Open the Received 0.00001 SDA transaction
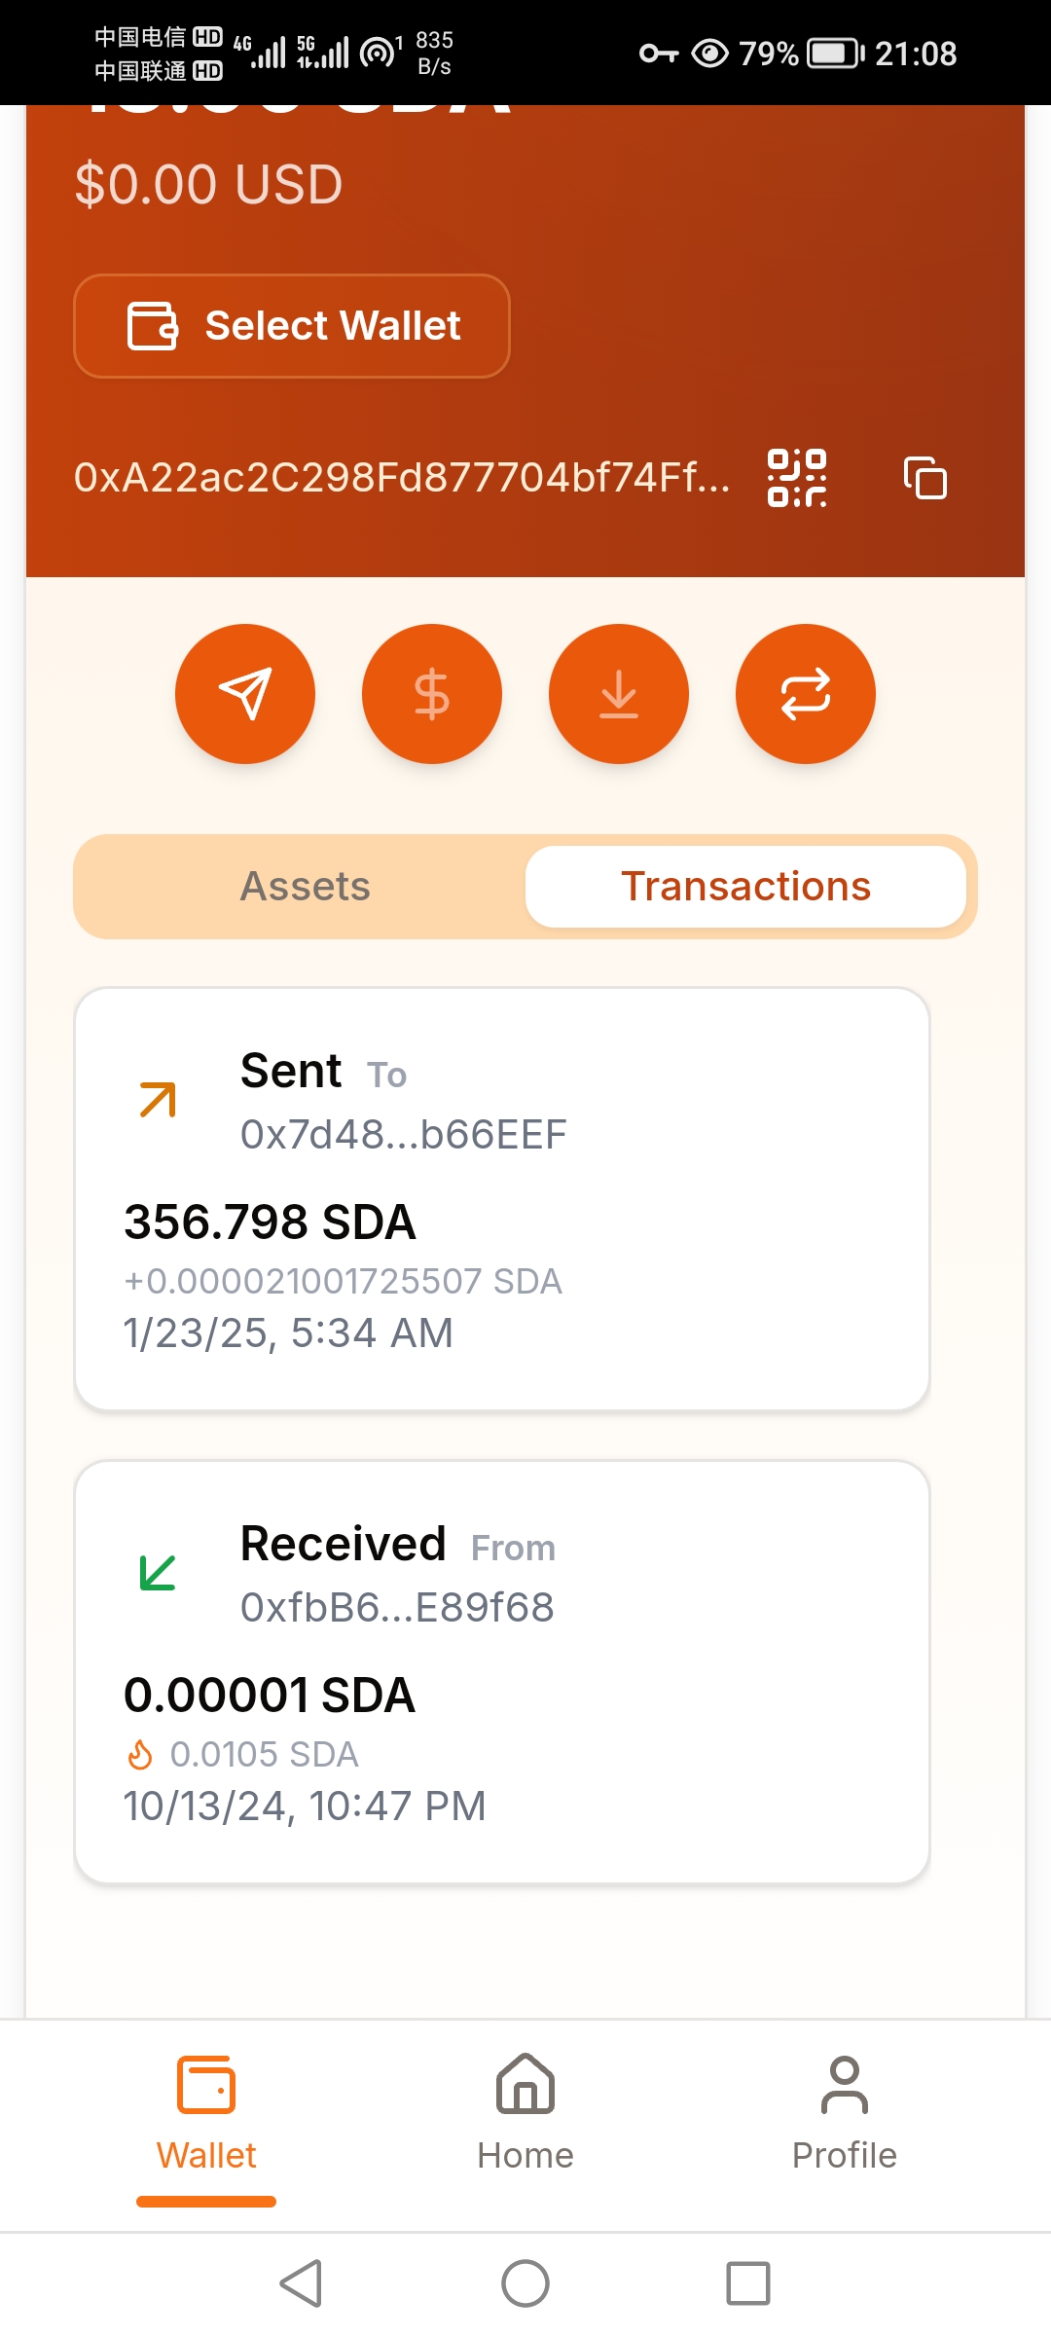Screen dimensions: 1051x2336 [502, 1672]
